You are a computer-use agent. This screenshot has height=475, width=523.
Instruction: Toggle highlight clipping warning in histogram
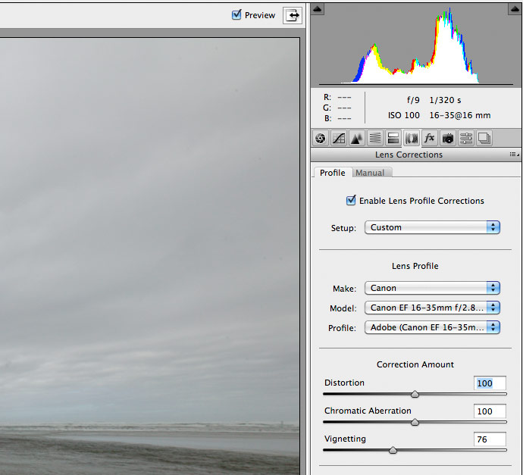tap(515, 9)
